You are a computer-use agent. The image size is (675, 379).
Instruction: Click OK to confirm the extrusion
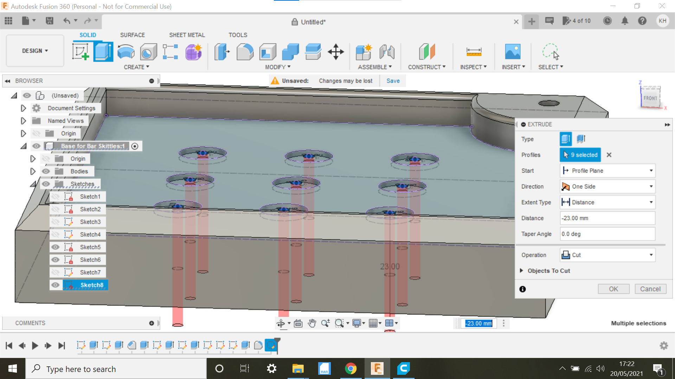click(613, 288)
